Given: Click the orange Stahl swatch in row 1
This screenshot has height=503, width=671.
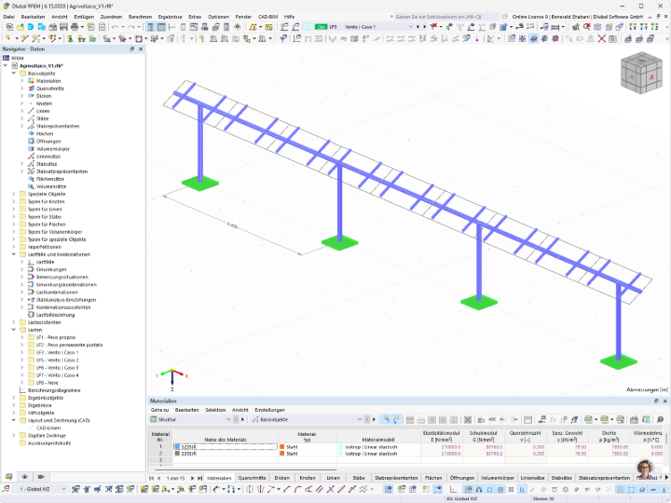Looking at the screenshot, I should click(282, 447).
